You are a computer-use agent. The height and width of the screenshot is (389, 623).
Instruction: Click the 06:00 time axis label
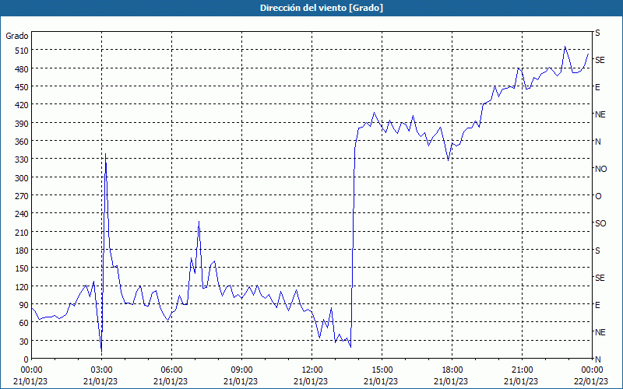(171, 370)
